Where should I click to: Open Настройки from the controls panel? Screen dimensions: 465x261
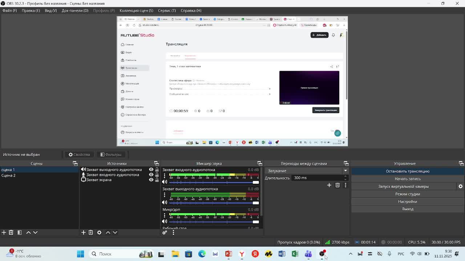click(x=408, y=202)
